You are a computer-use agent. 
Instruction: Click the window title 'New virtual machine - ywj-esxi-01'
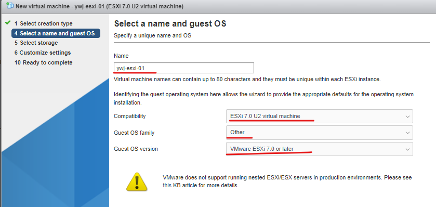100,6
